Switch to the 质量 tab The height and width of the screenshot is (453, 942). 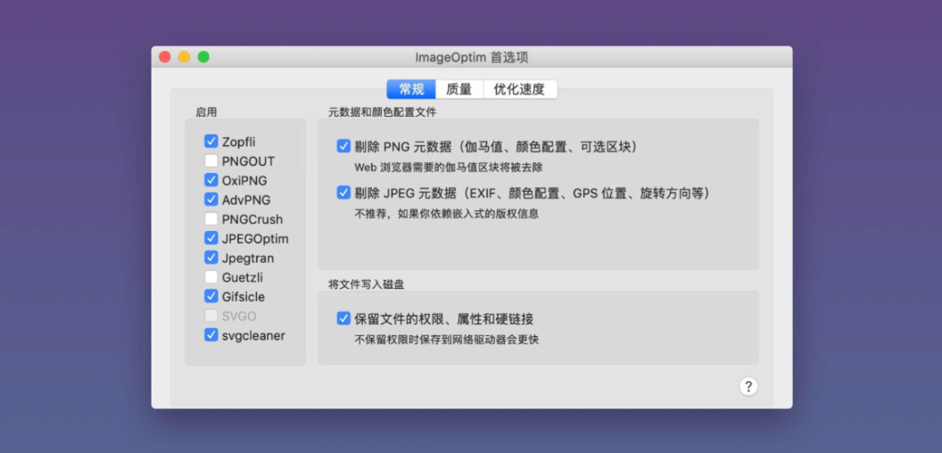point(459,89)
